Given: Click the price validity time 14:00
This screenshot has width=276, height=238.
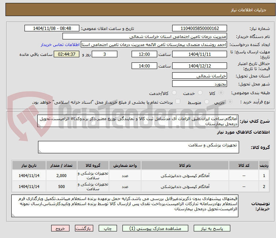Looking at the screenshot, I should click(x=144, y=66).
